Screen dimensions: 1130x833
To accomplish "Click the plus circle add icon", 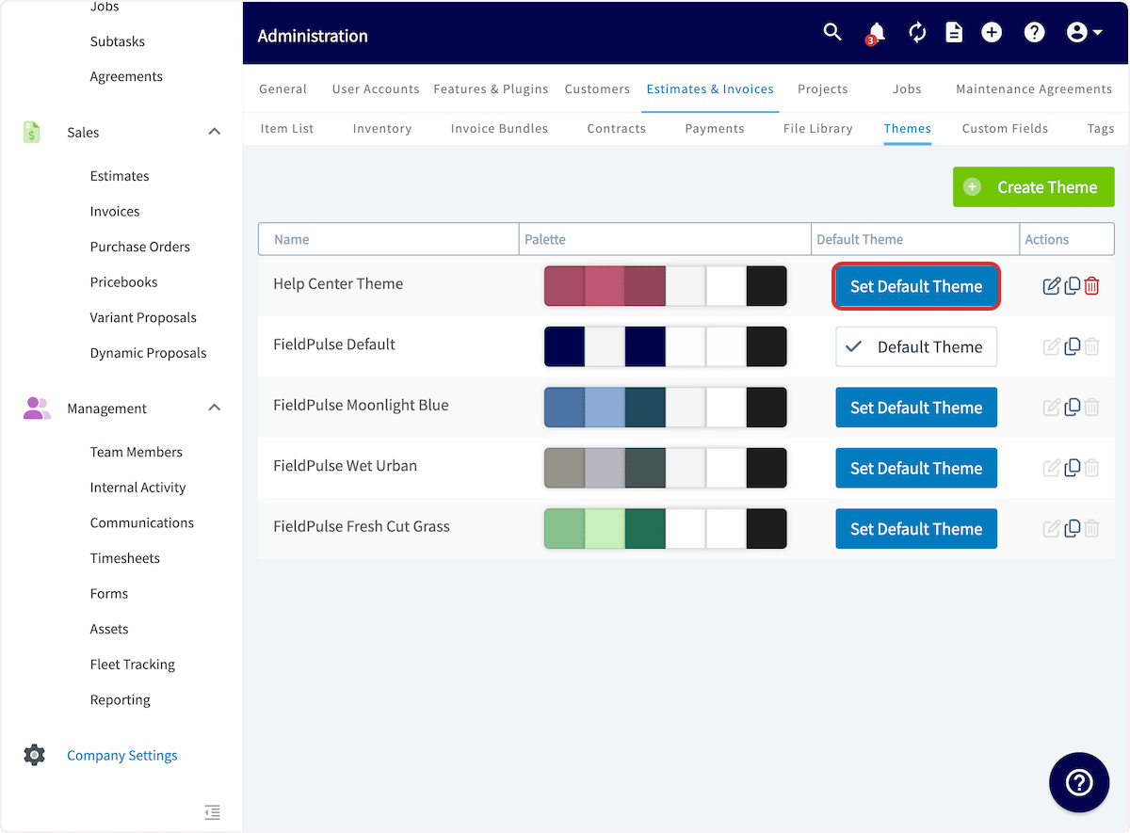I will (x=992, y=33).
